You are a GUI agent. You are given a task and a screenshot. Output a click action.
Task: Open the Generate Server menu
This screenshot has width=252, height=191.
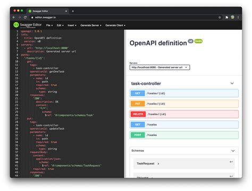pyautogui.click(x=91, y=25)
